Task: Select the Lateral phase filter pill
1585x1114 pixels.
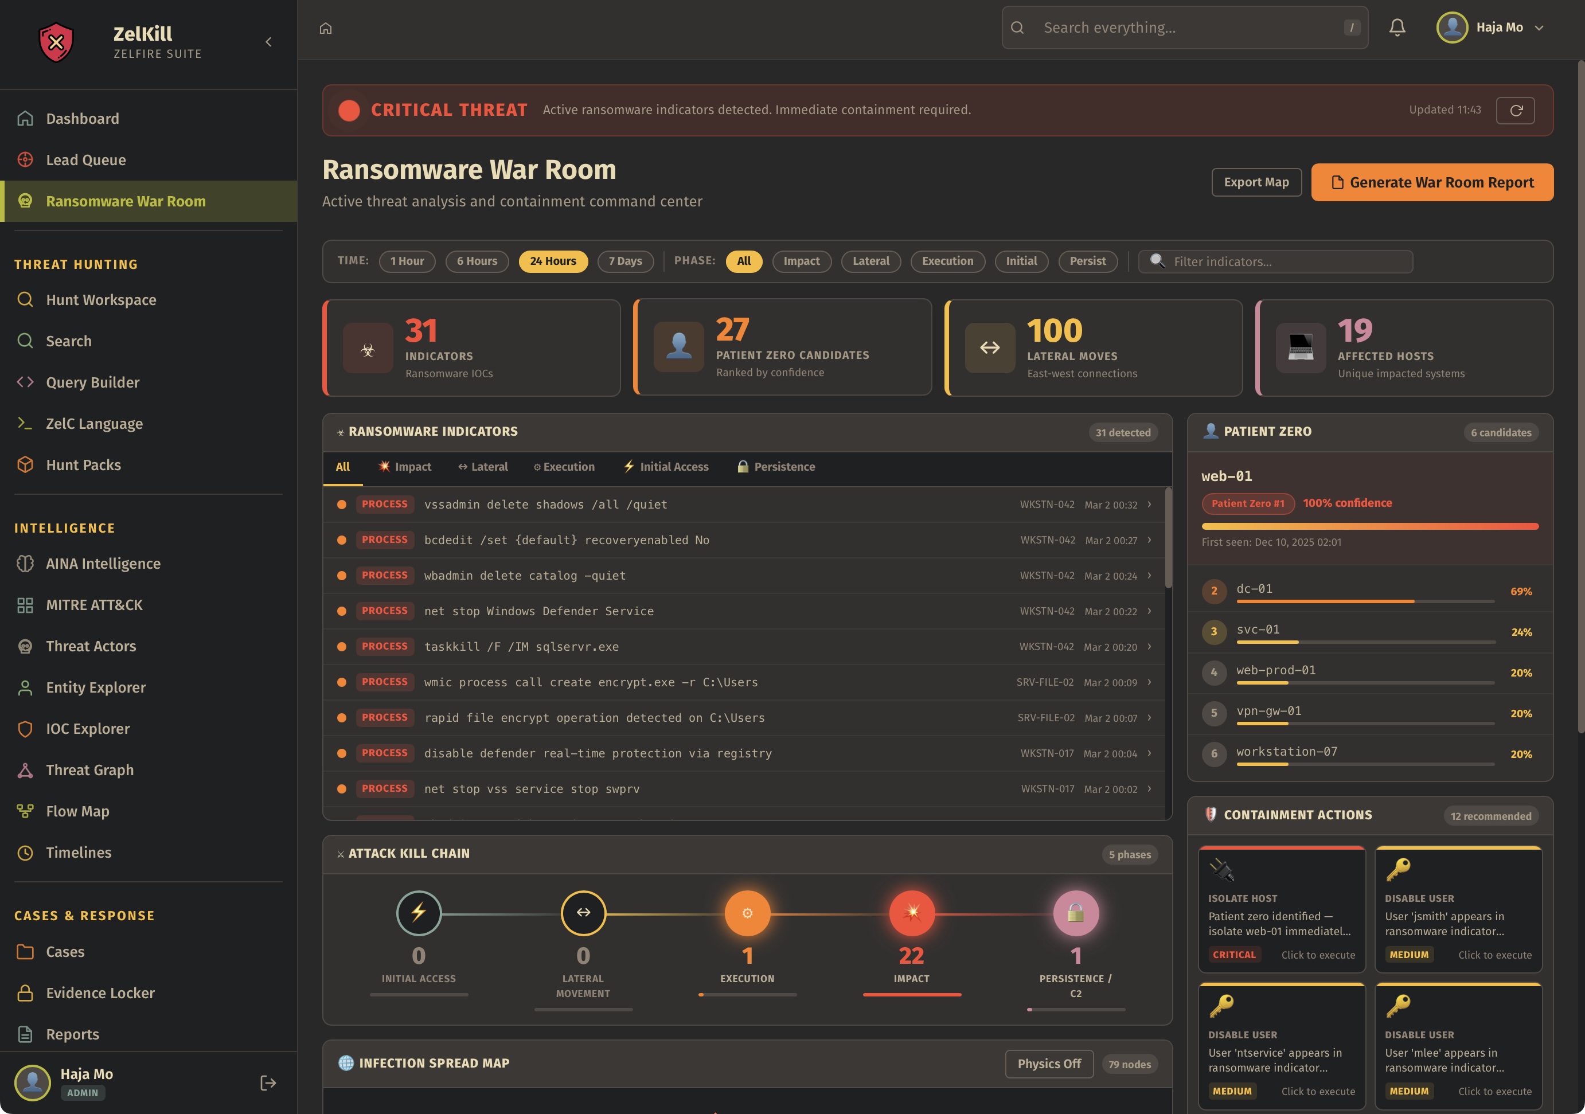Action: click(870, 261)
